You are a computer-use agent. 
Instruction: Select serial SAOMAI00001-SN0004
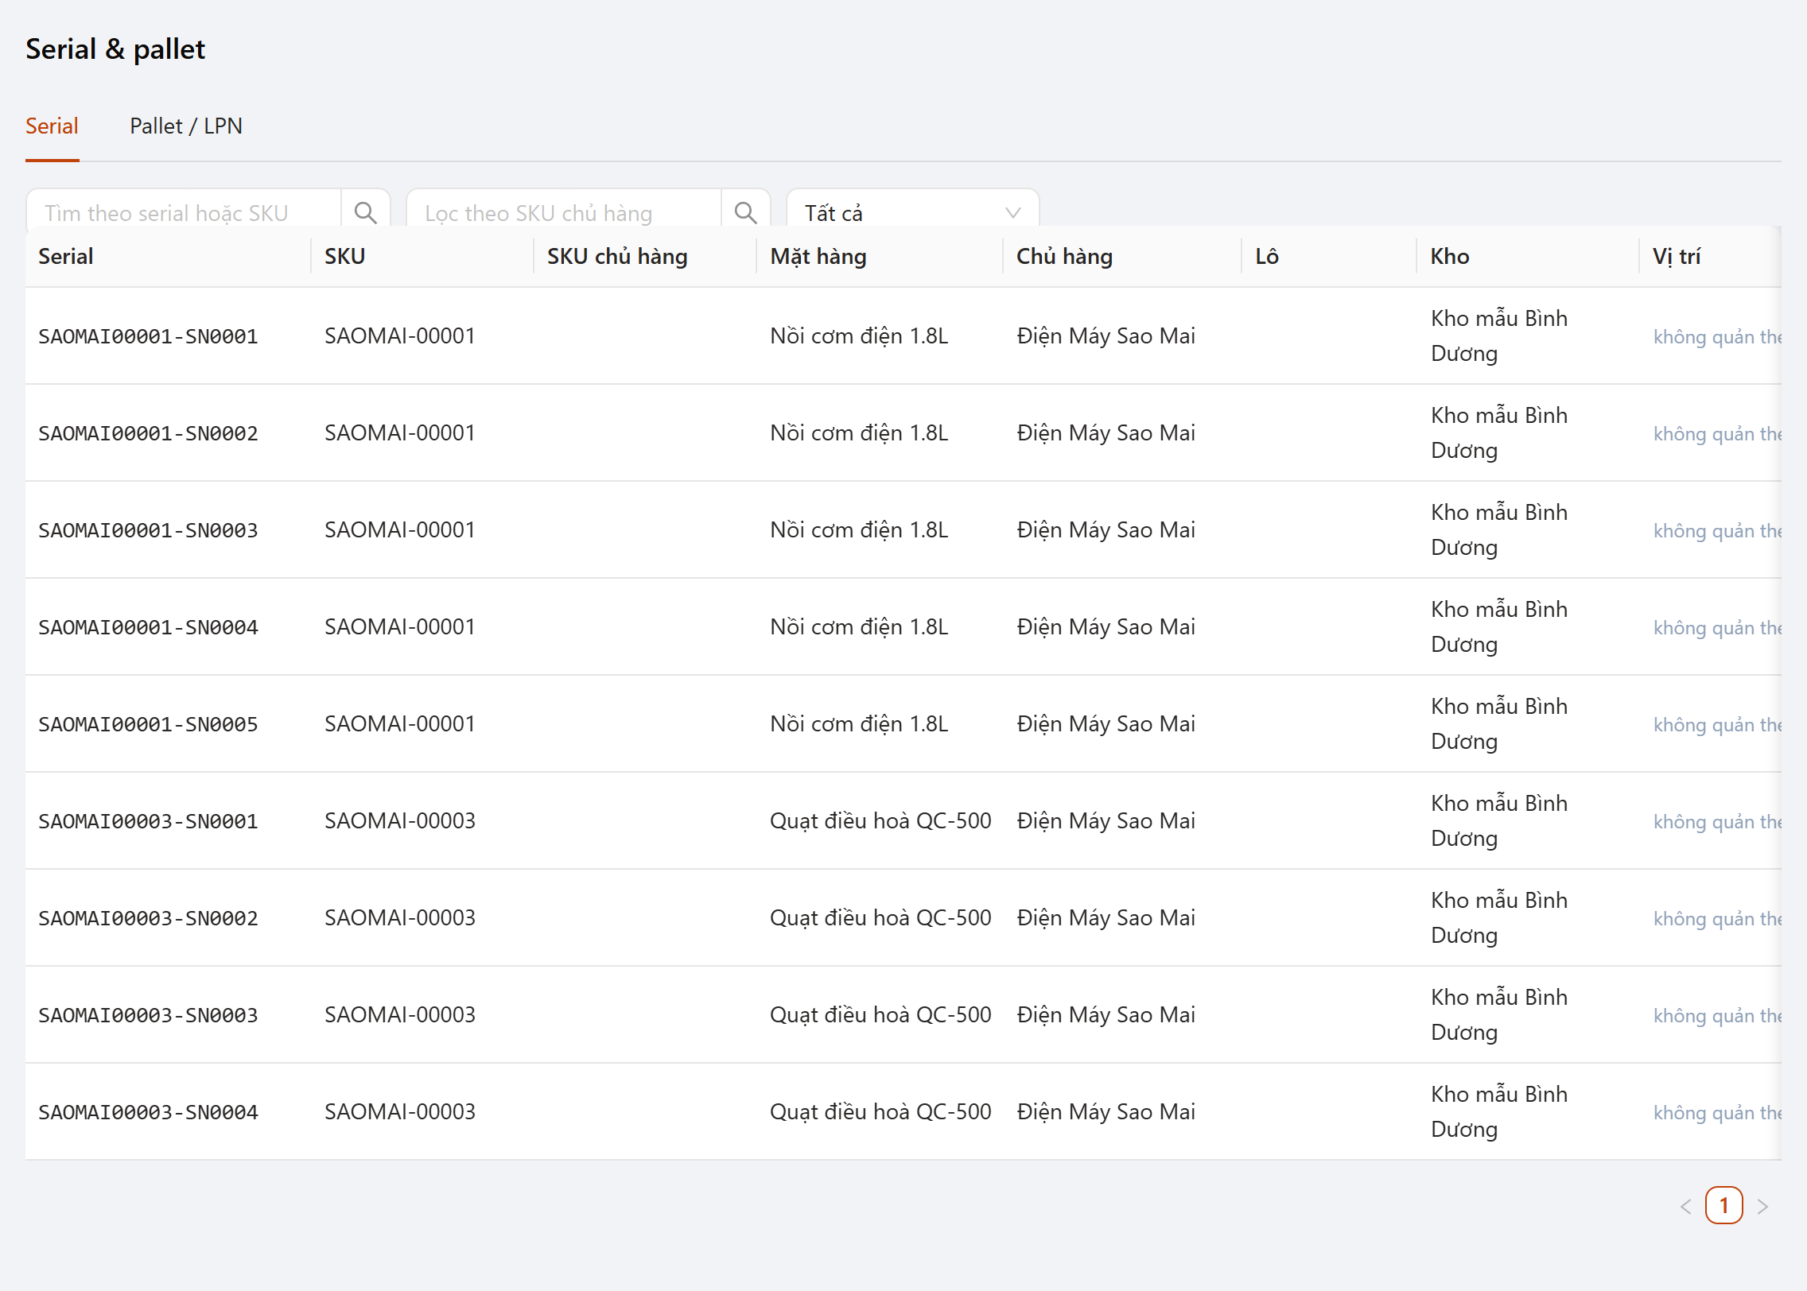click(148, 627)
